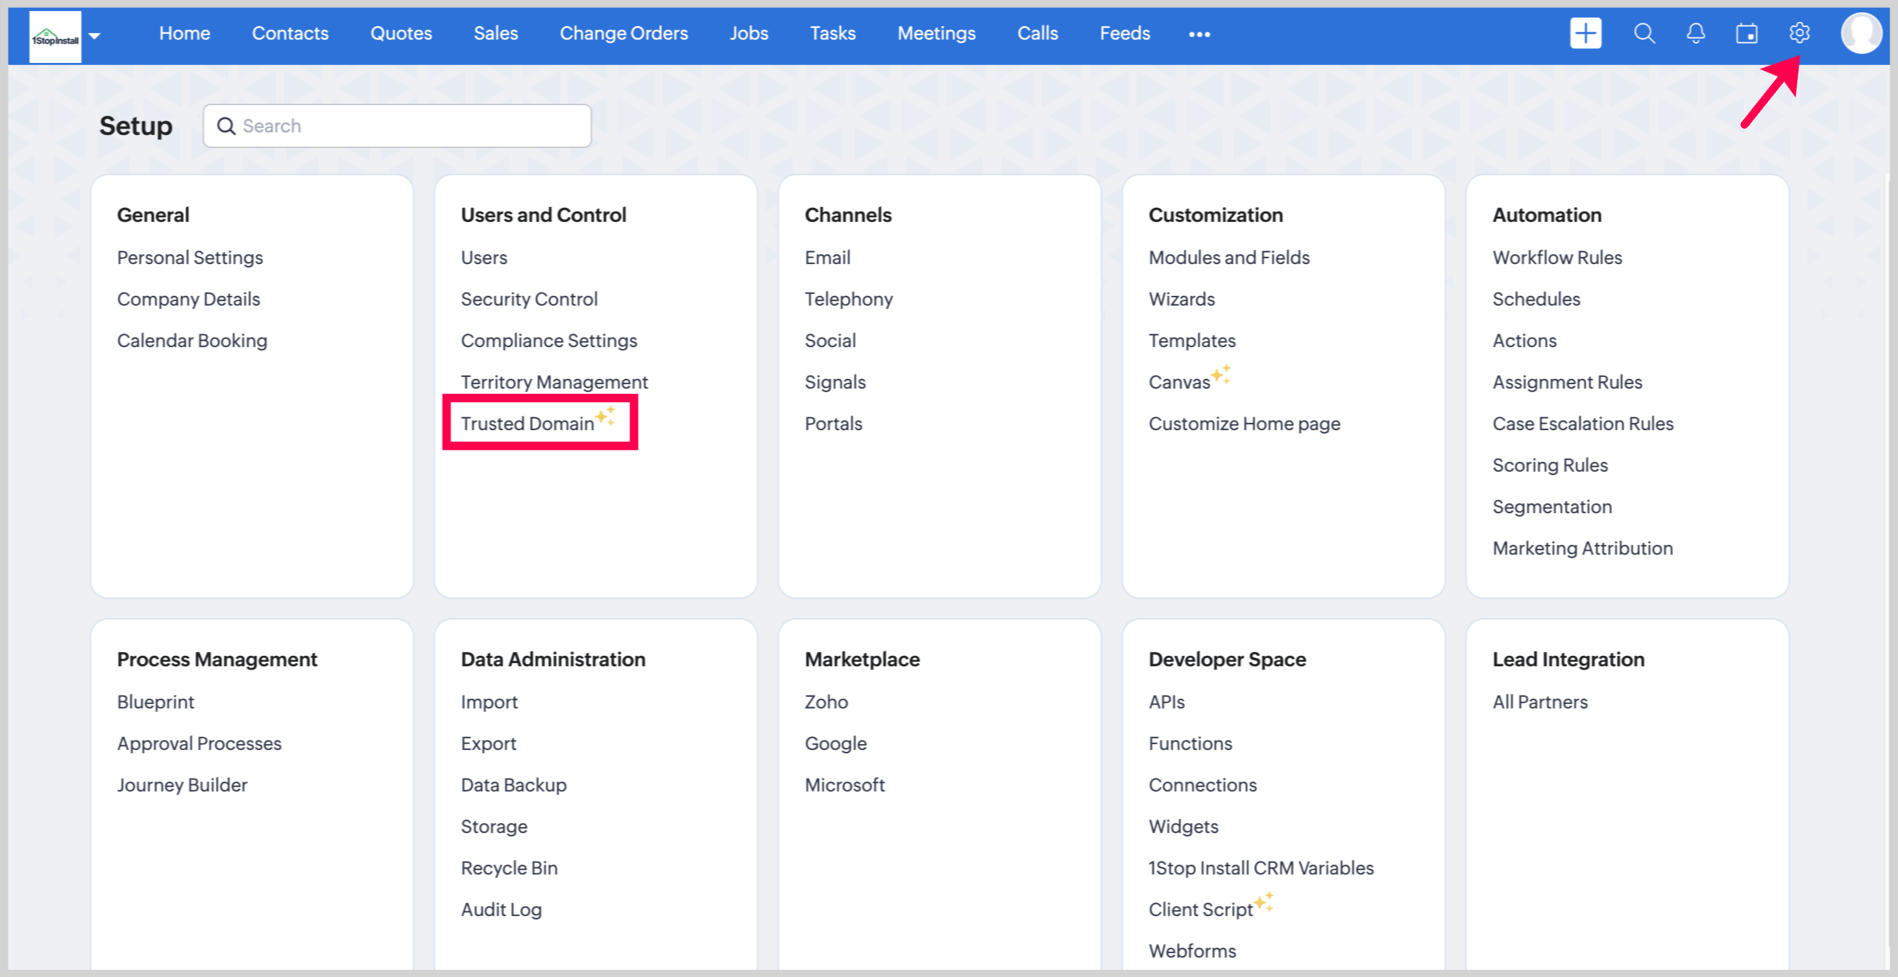
Task: Click the 1StopInstall logo
Action: (x=55, y=37)
